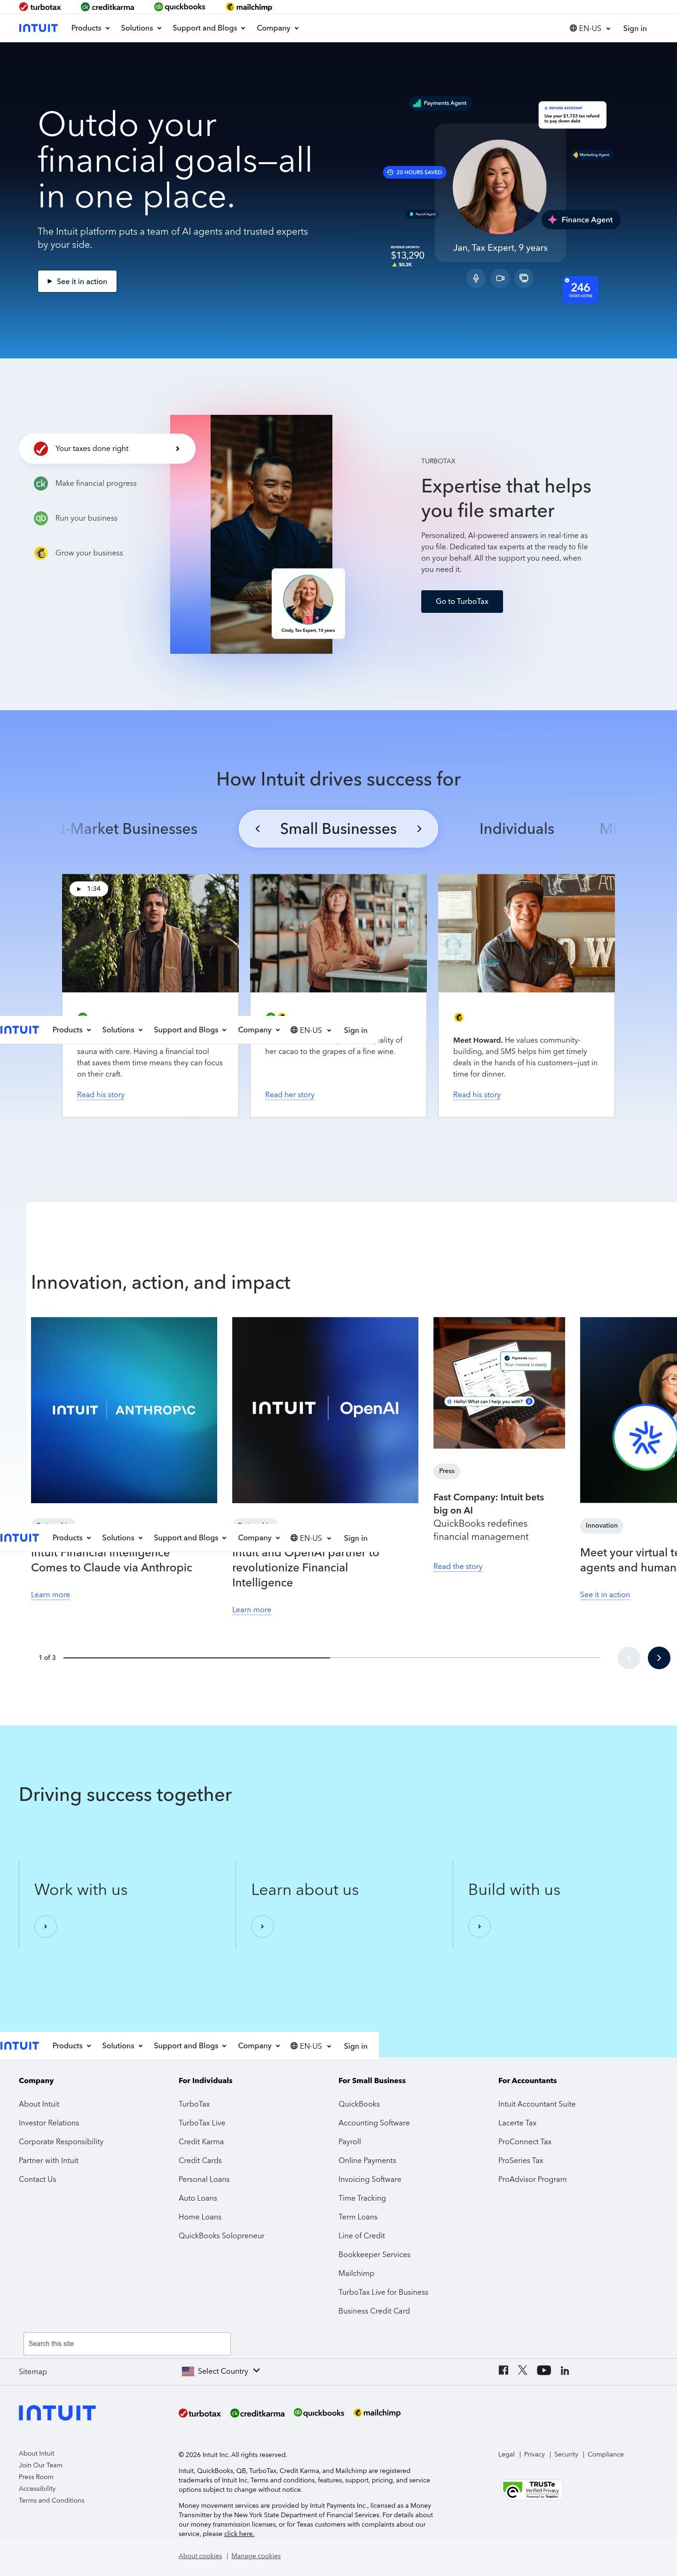
Task: Play the 1:34 video on the first story card
Action: (x=88, y=888)
